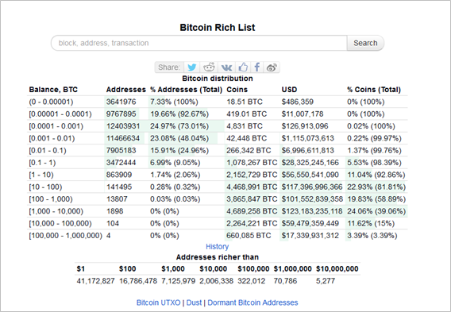Select the [10 - 100) balance label

(45, 187)
